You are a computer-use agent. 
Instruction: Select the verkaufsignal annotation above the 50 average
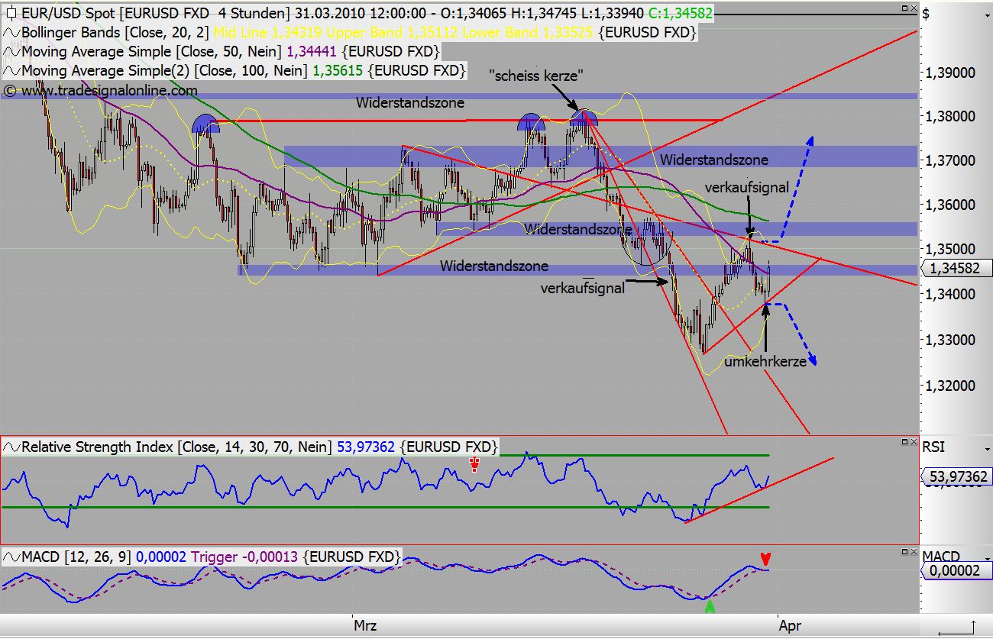pos(746,187)
